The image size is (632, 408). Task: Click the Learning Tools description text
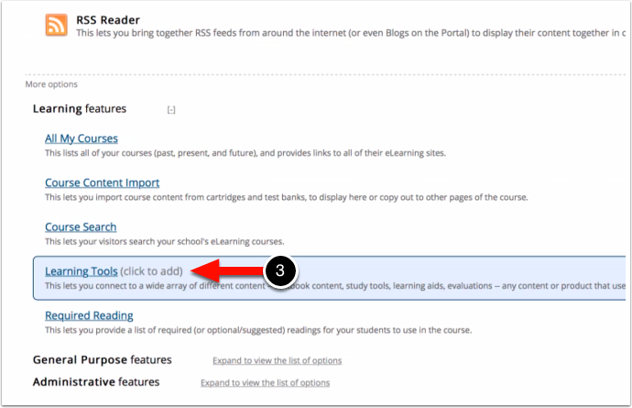(335, 286)
